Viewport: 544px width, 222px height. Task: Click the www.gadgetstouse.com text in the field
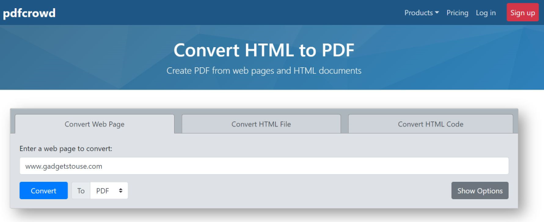64,166
